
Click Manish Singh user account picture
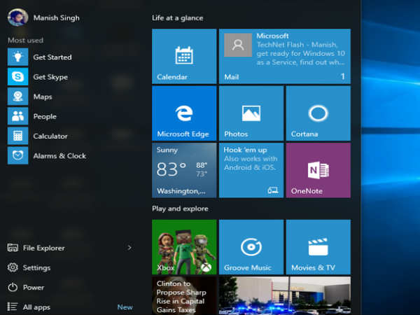pyautogui.click(x=17, y=17)
